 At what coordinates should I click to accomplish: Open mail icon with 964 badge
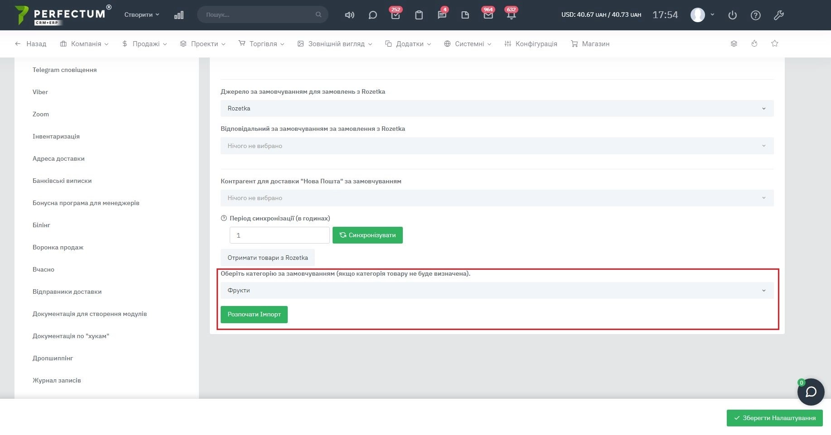click(x=488, y=15)
